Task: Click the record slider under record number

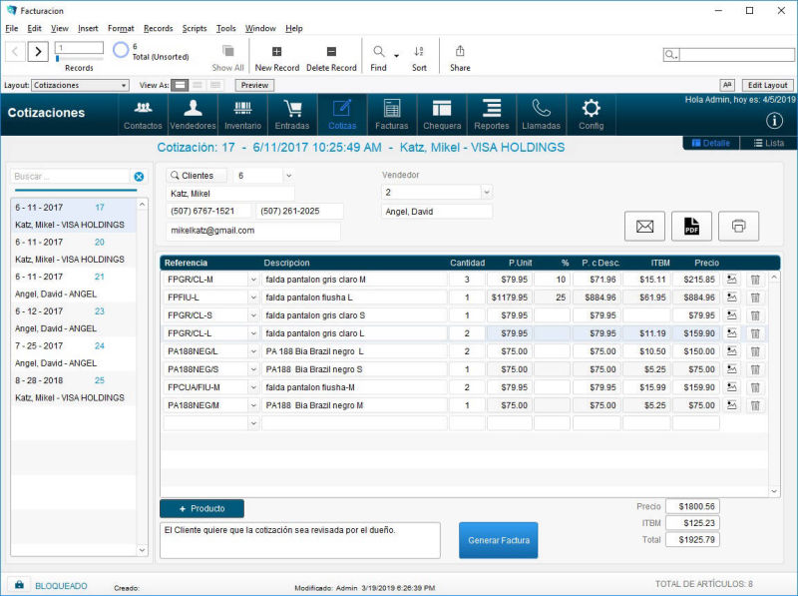Action: (x=79, y=59)
